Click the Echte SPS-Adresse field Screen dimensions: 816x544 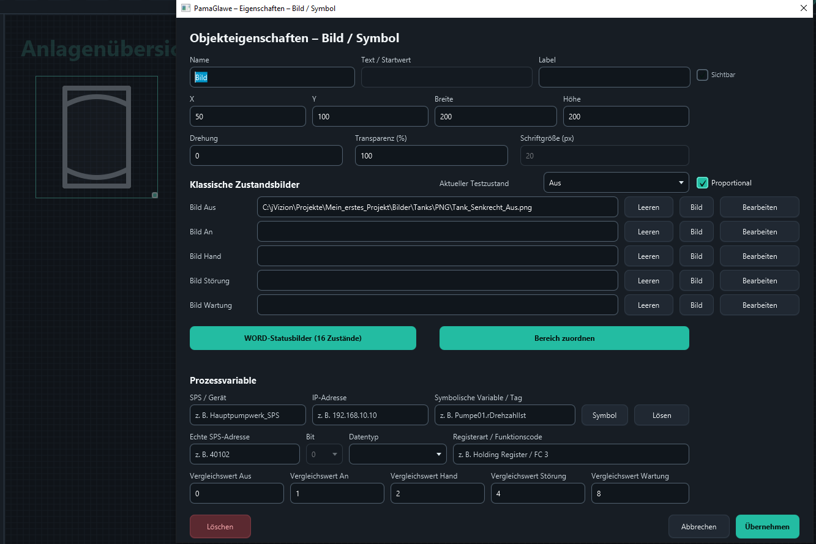pos(245,454)
